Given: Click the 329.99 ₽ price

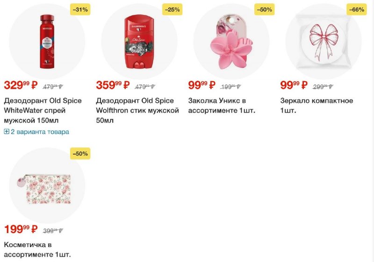Looking at the screenshot, I should click(21, 85).
